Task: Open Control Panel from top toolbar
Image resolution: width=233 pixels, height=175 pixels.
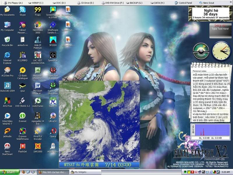Action: 183,3
